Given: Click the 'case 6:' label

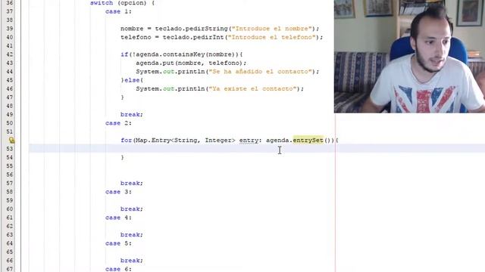Looking at the screenshot, I should click(118, 269).
